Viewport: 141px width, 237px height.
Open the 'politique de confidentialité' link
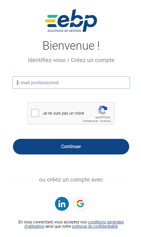coord(95,226)
